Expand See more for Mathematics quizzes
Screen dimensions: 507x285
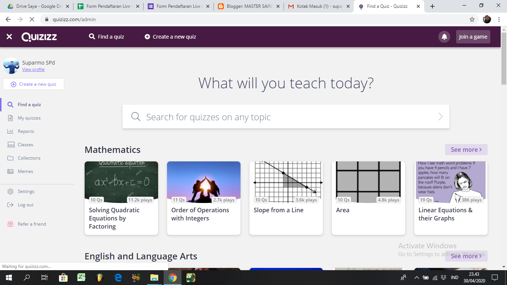click(x=466, y=149)
